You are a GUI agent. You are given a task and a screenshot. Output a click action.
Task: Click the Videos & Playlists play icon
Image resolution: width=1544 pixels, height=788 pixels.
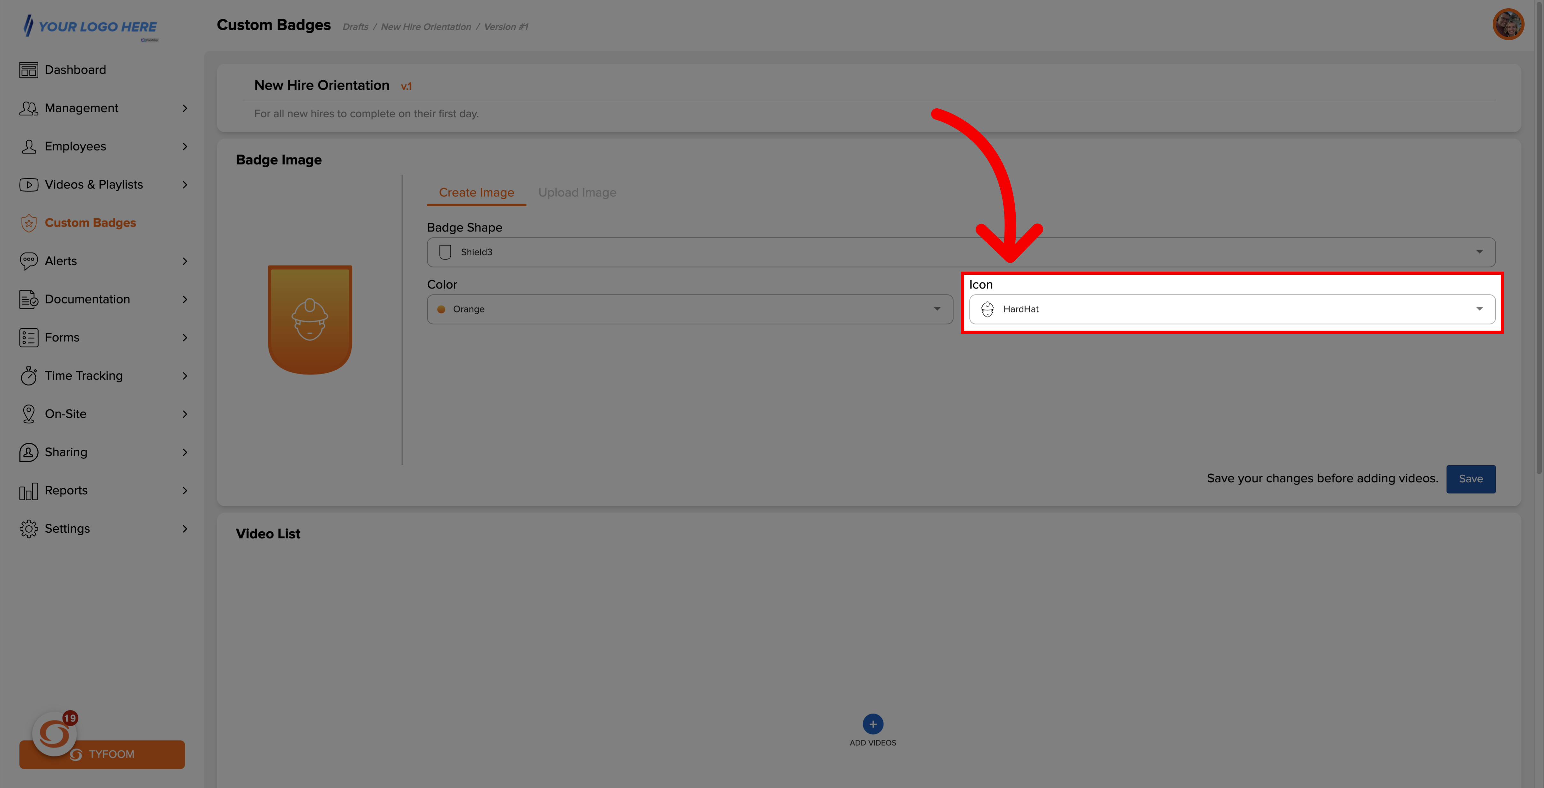coord(28,185)
